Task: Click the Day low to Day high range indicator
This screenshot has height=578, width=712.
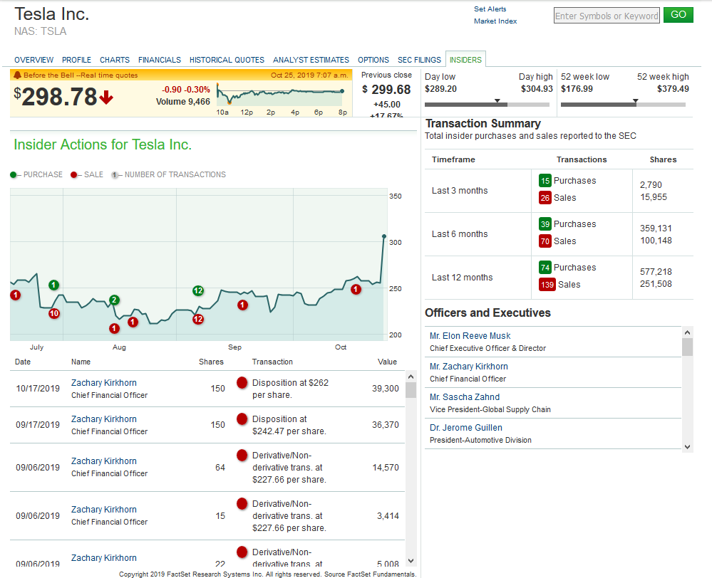Action: tap(487, 103)
